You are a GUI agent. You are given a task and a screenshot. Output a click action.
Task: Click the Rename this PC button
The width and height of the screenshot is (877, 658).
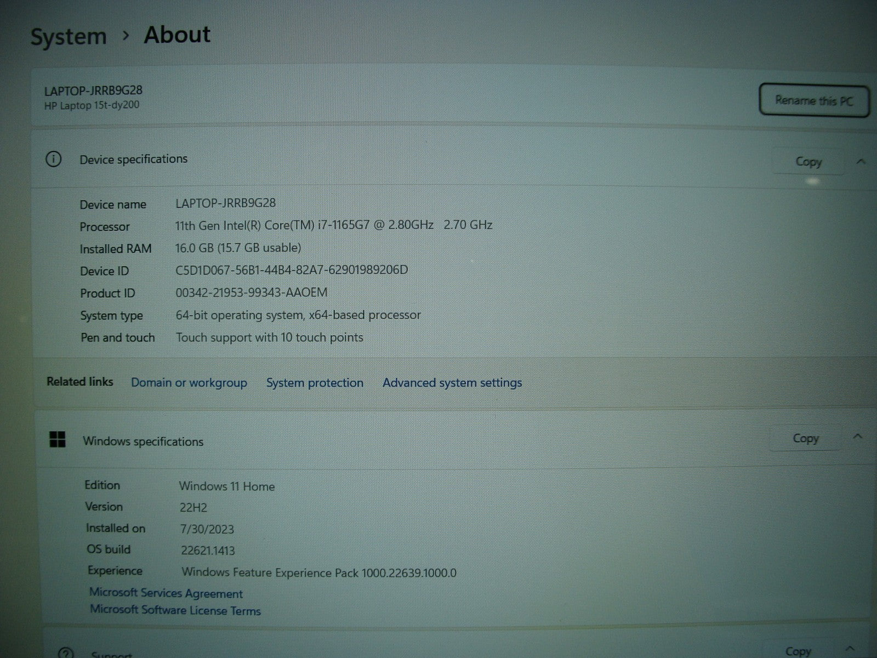point(813,101)
